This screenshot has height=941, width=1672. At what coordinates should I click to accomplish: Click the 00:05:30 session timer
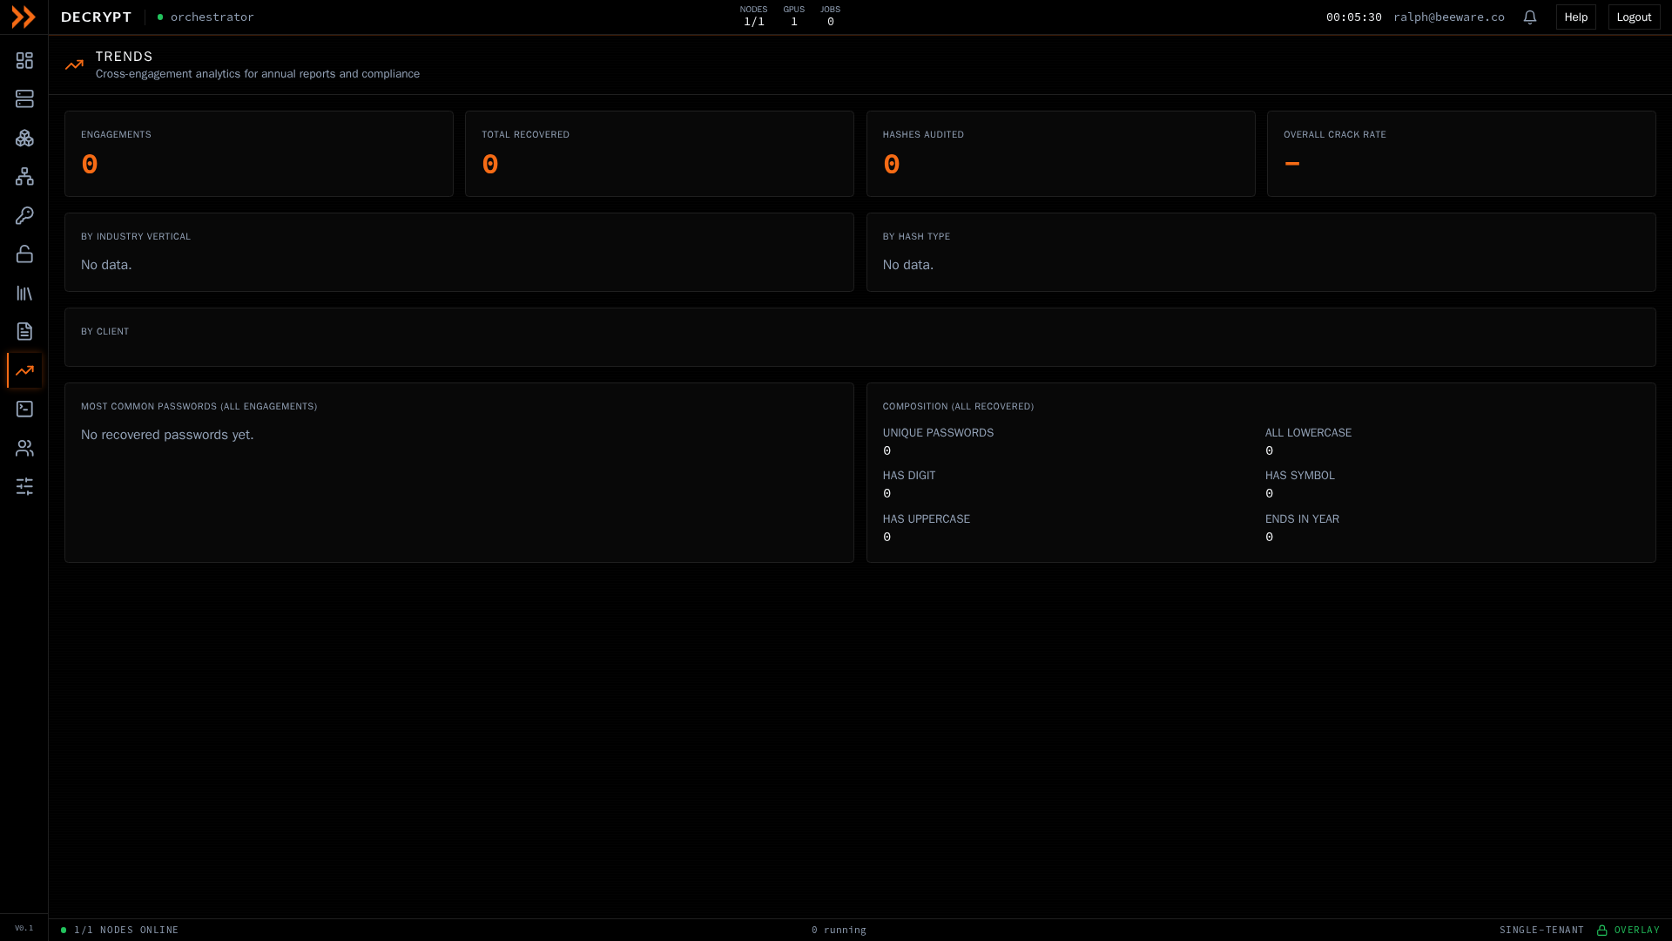(1353, 17)
